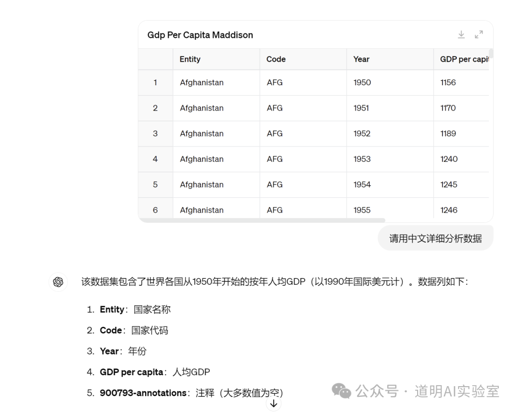
Task: Expand the data table to fullscreen
Action: [479, 34]
